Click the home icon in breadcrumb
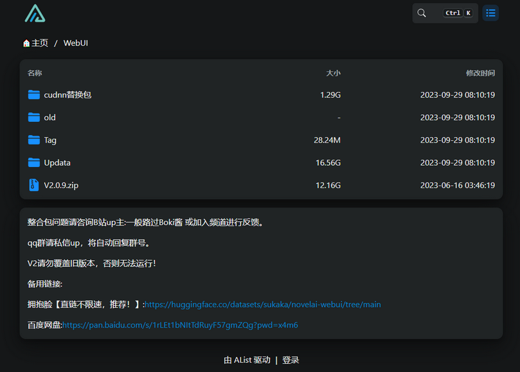The height and width of the screenshot is (372, 520). click(x=26, y=43)
